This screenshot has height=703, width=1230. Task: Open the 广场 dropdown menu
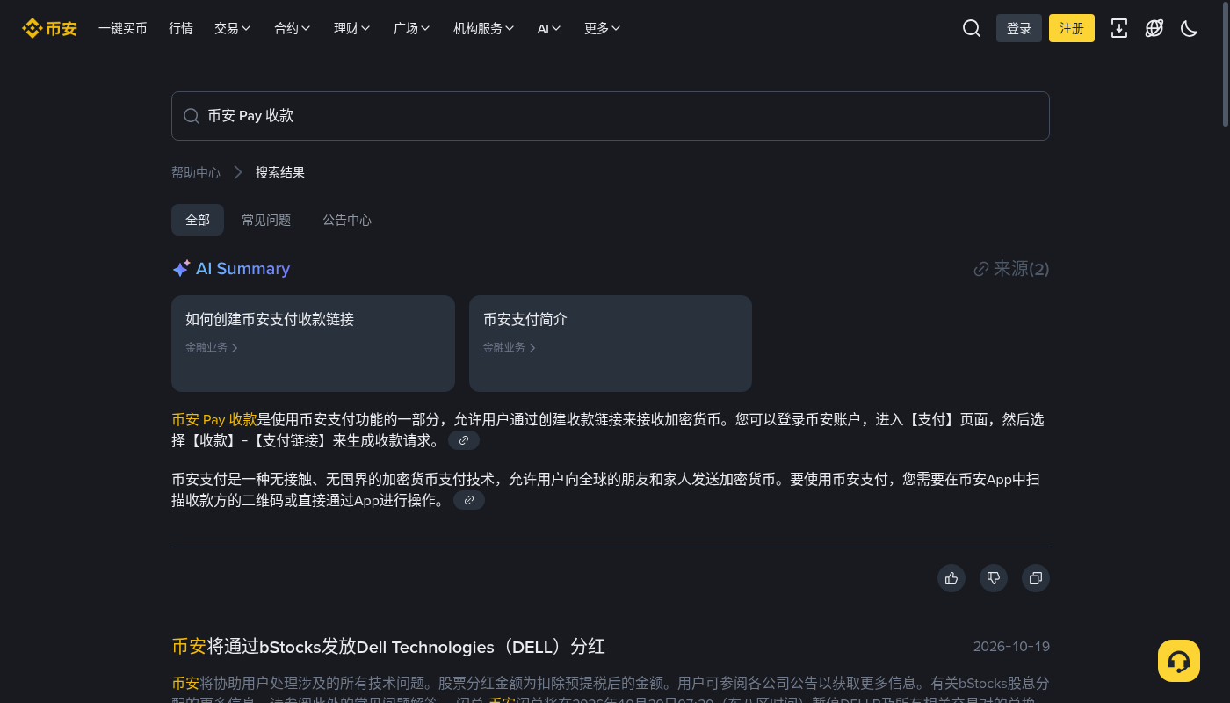(x=412, y=28)
